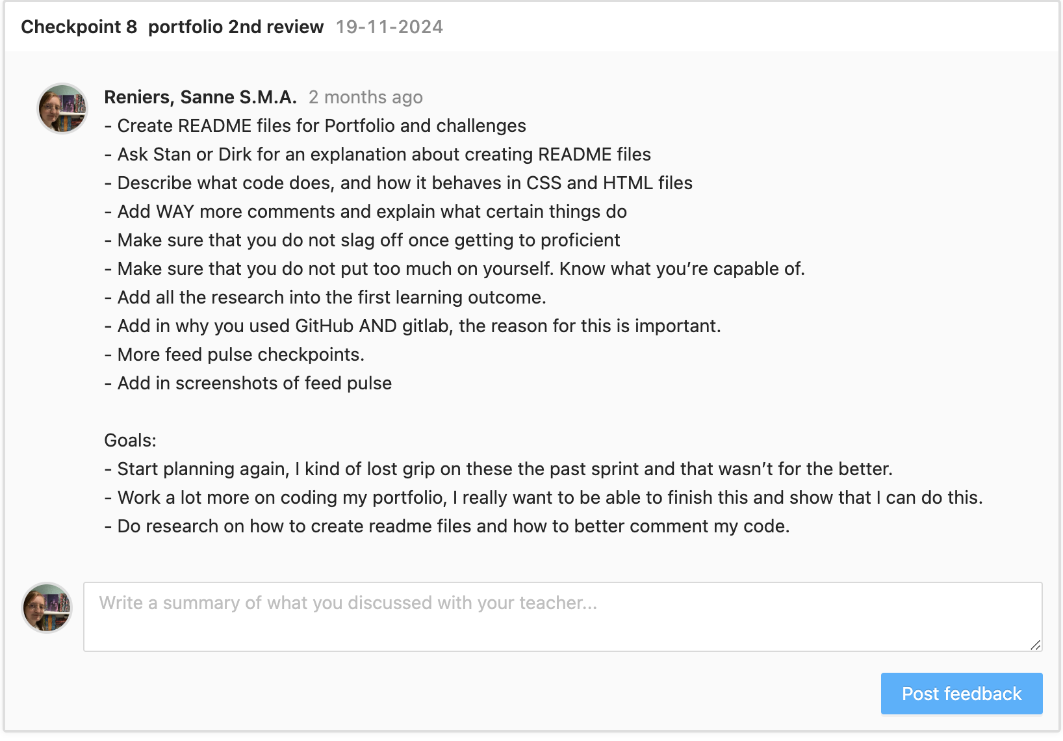Click the "2 months ago" timestamp
This screenshot has height=741, width=1063.
coord(365,97)
